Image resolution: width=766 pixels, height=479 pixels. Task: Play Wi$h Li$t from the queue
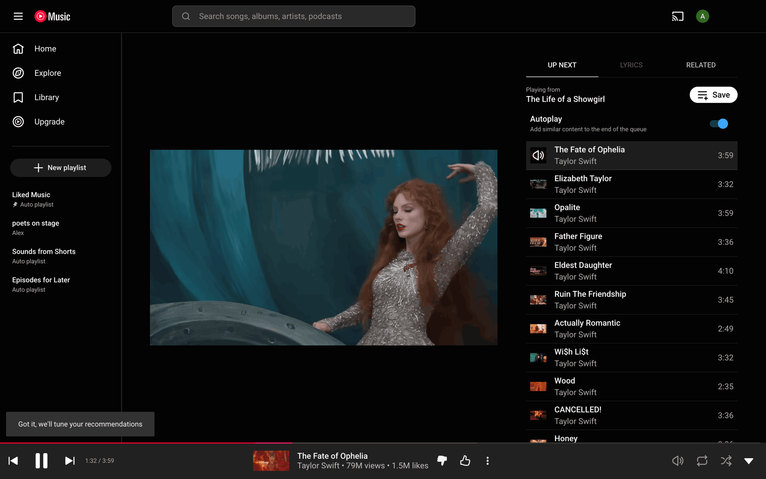click(632, 358)
